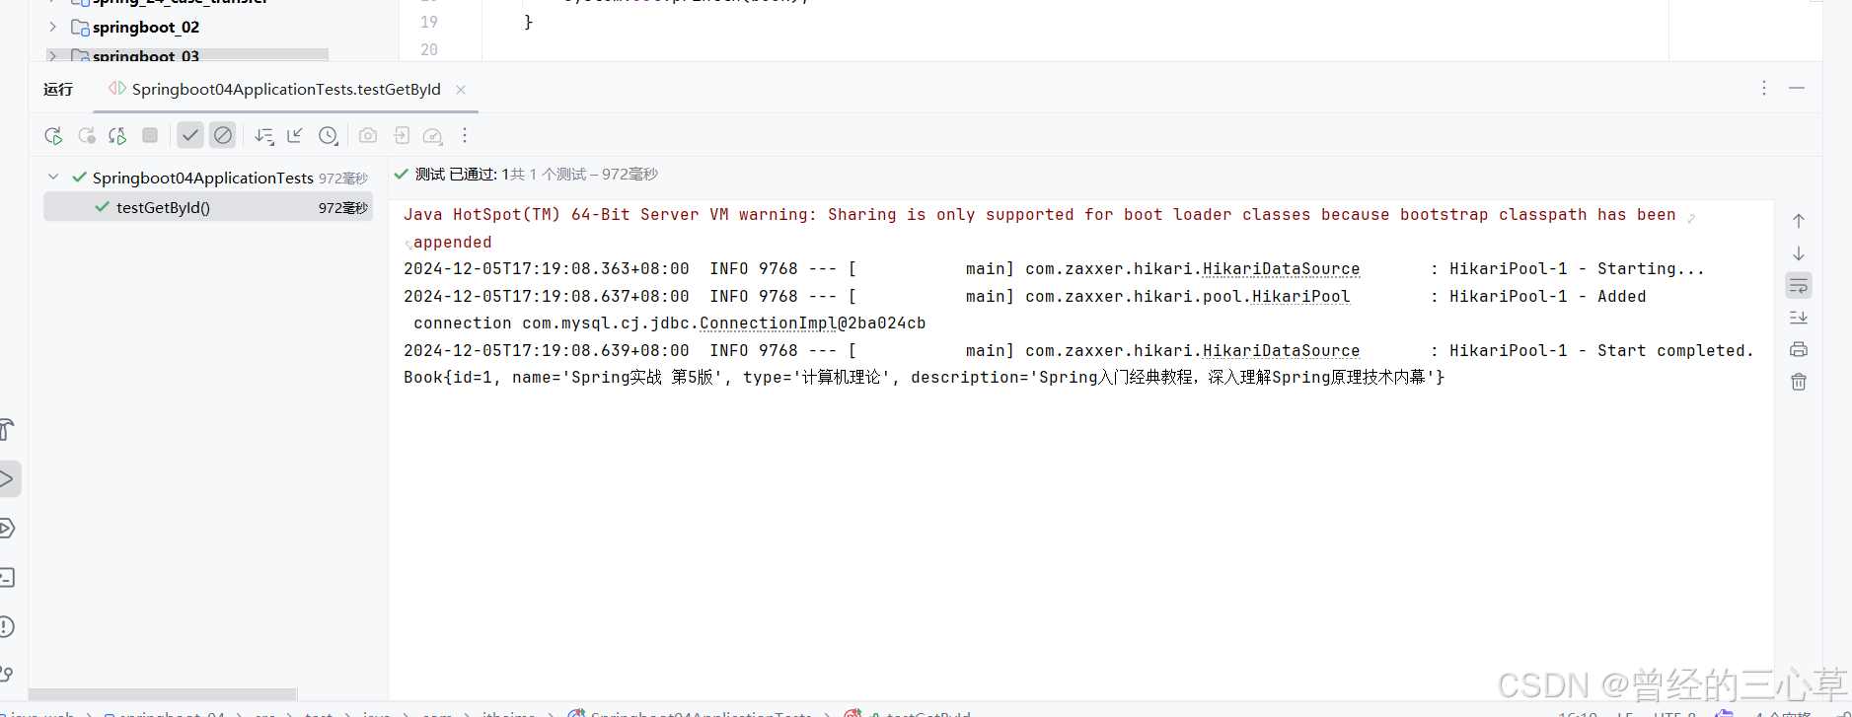Viewport: 1852px width, 717px height.
Task: Toggle auto-test rerun mode
Action: coord(117,136)
